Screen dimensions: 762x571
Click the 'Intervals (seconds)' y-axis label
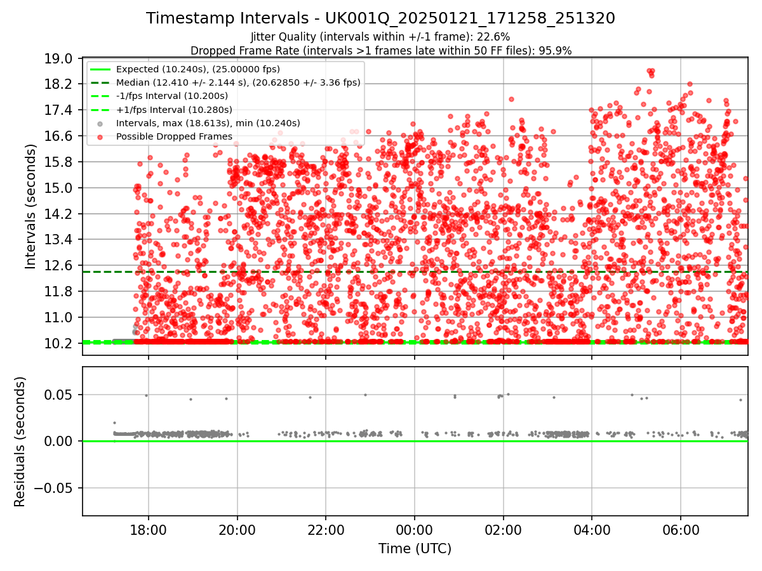coord(30,206)
